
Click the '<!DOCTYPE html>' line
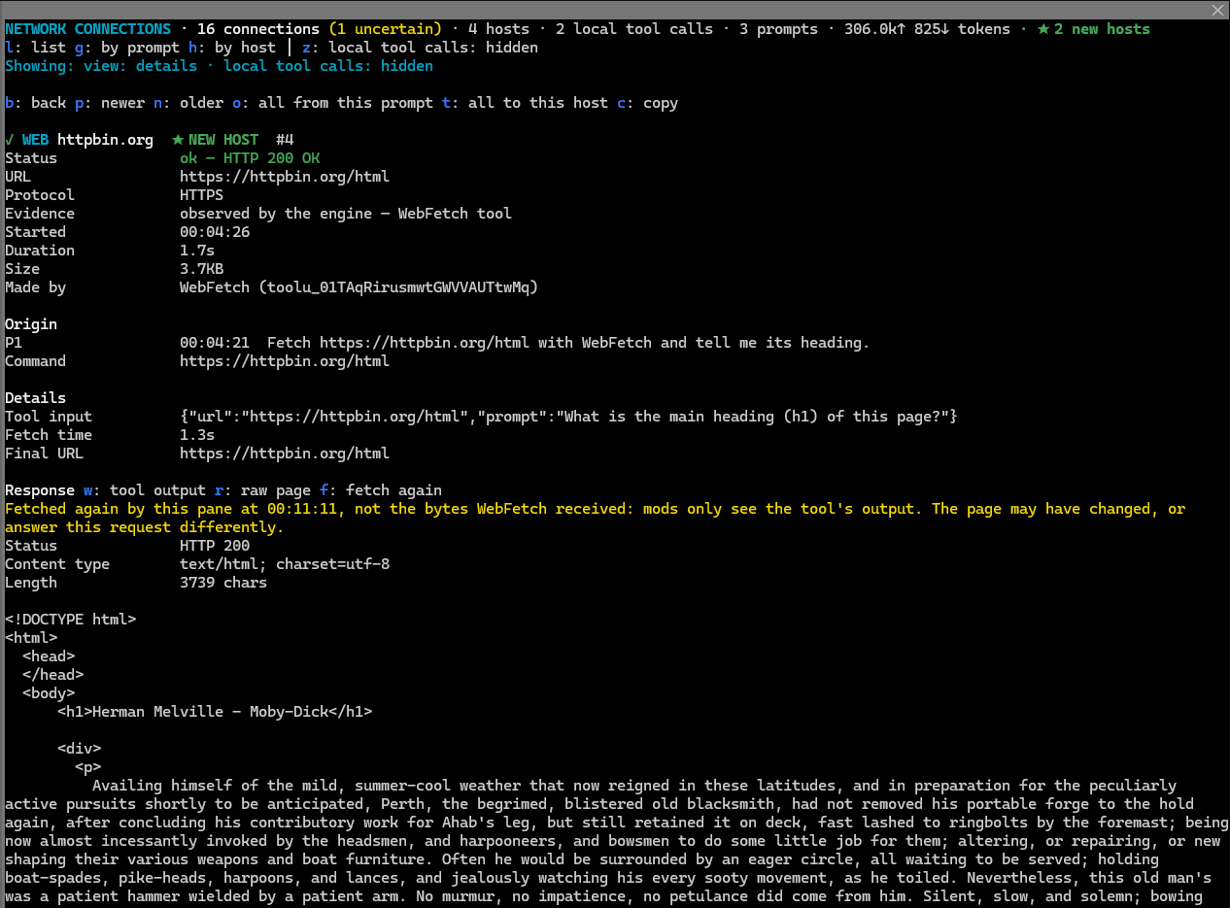(70, 619)
